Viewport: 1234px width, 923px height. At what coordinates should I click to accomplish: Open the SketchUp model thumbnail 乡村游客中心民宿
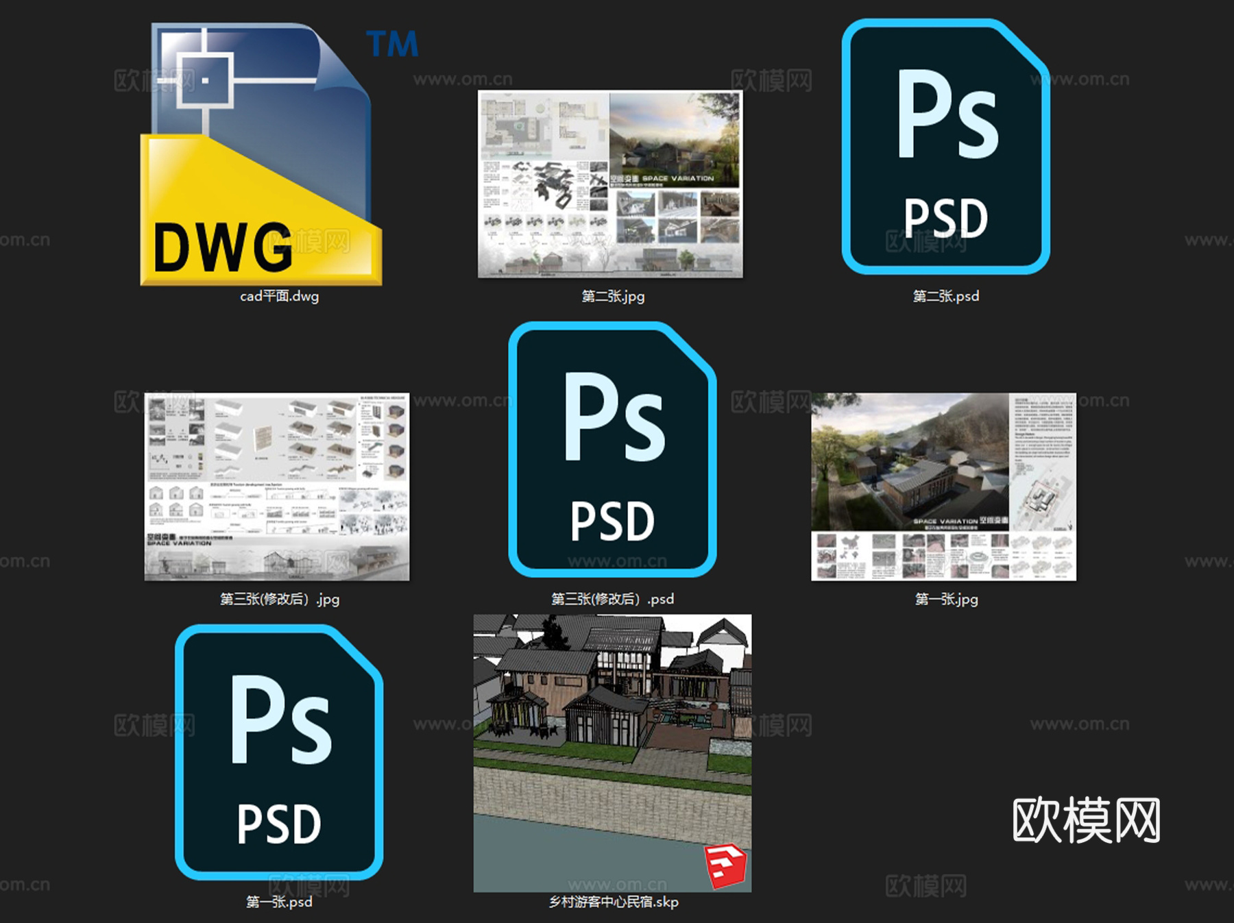coord(612,753)
